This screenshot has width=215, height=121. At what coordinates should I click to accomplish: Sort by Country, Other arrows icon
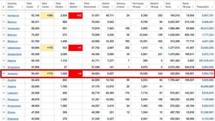pos(22,7)
